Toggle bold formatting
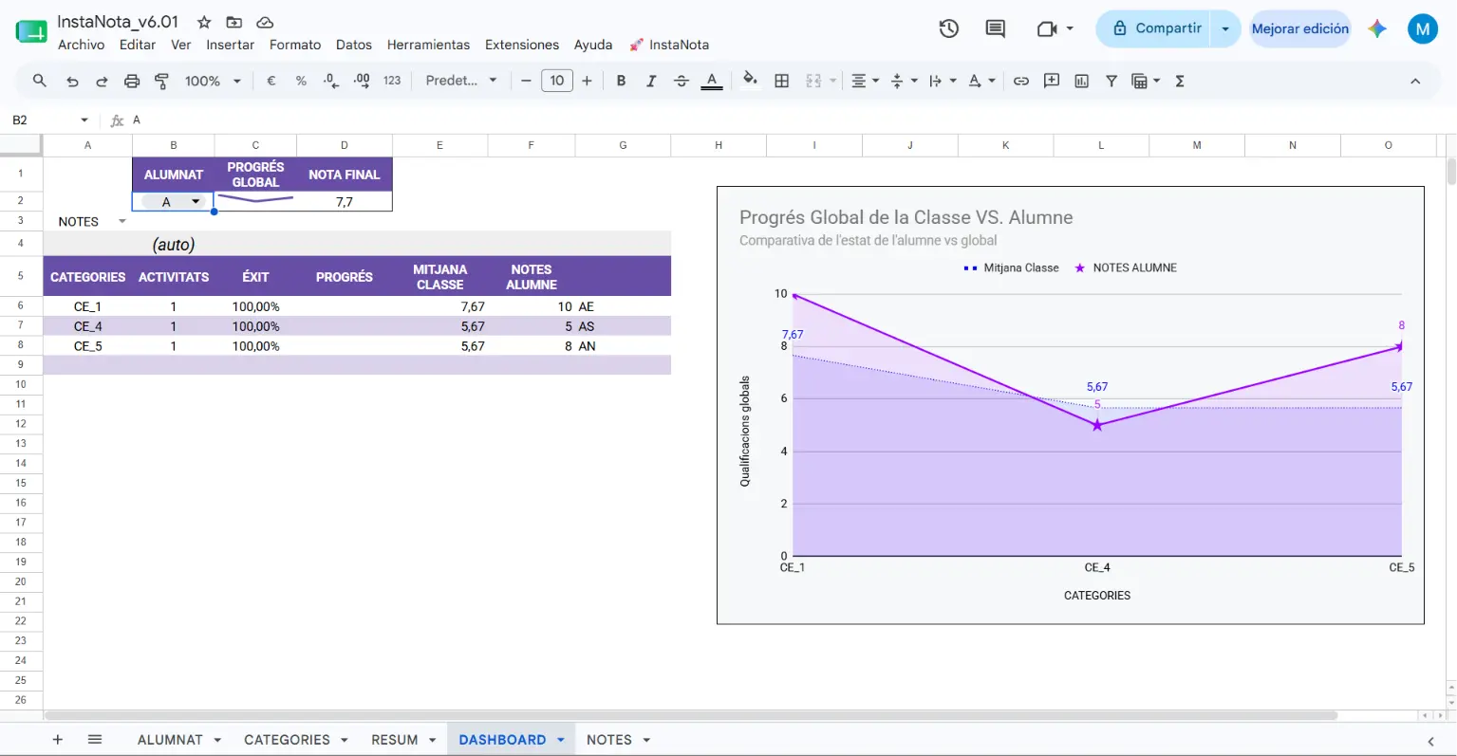The width and height of the screenshot is (1457, 756). pyautogui.click(x=621, y=81)
